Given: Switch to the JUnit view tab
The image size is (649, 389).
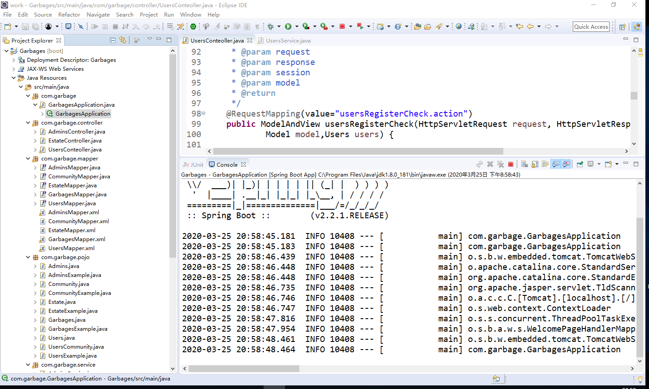Looking at the screenshot, I should (193, 164).
